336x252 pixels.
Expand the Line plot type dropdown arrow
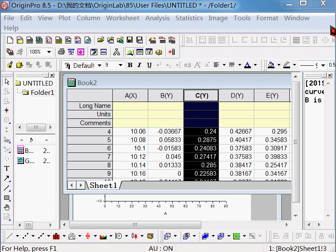17,236
